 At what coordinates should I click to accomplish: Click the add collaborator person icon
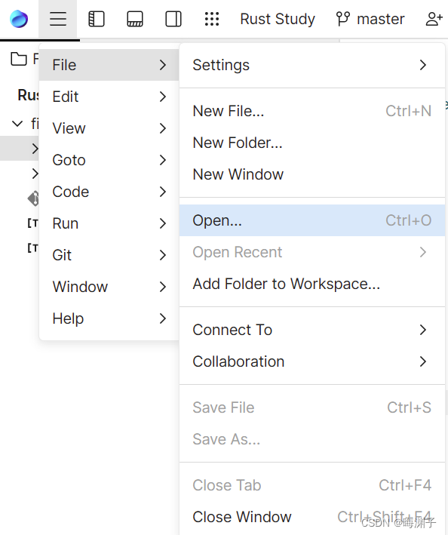(x=434, y=19)
